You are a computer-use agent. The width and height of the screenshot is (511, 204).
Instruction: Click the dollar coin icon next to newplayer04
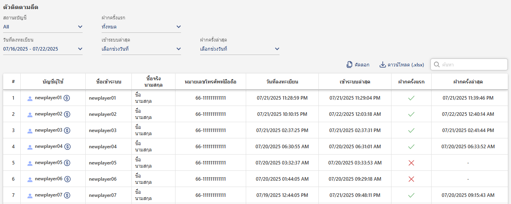pos(67,146)
